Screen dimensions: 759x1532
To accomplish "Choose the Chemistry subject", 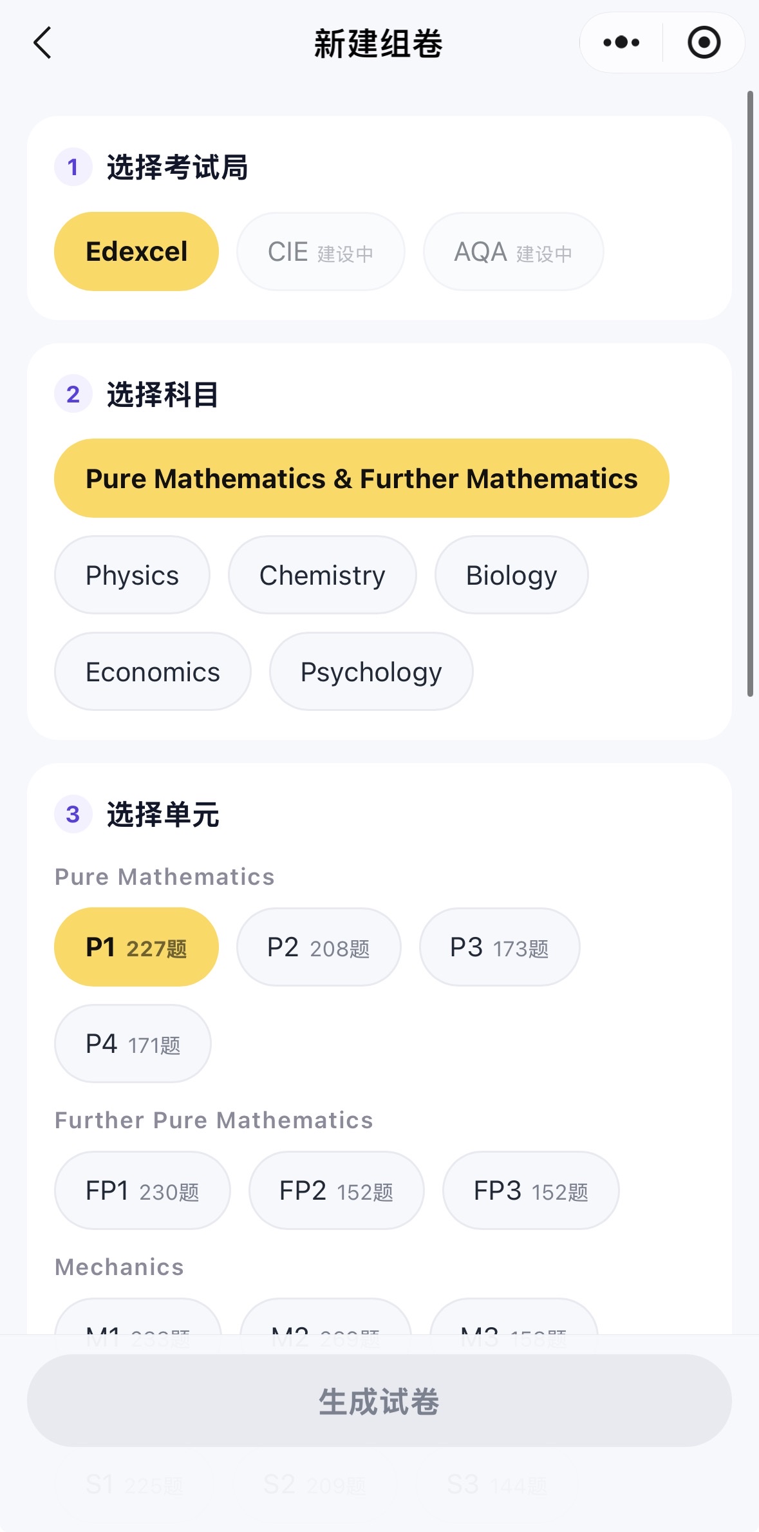I will (x=323, y=575).
